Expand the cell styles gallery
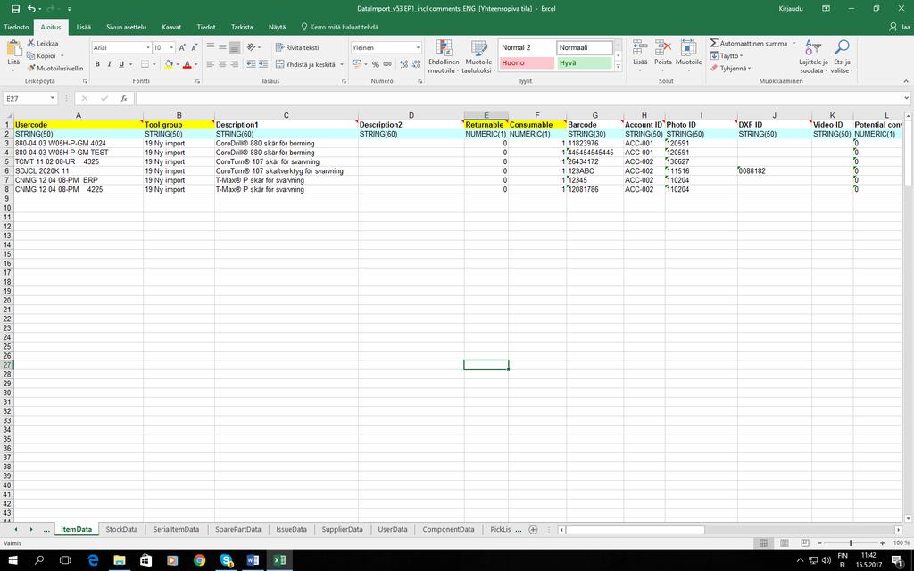The height and width of the screenshot is (571, 914). [618, 67]
